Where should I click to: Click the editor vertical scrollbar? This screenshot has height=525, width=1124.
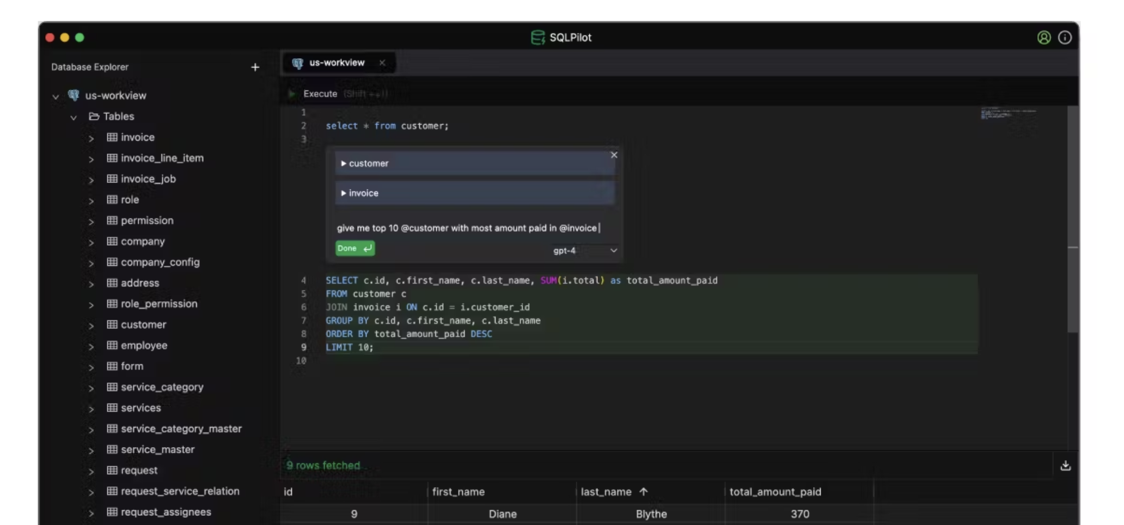click(1072, 218)
